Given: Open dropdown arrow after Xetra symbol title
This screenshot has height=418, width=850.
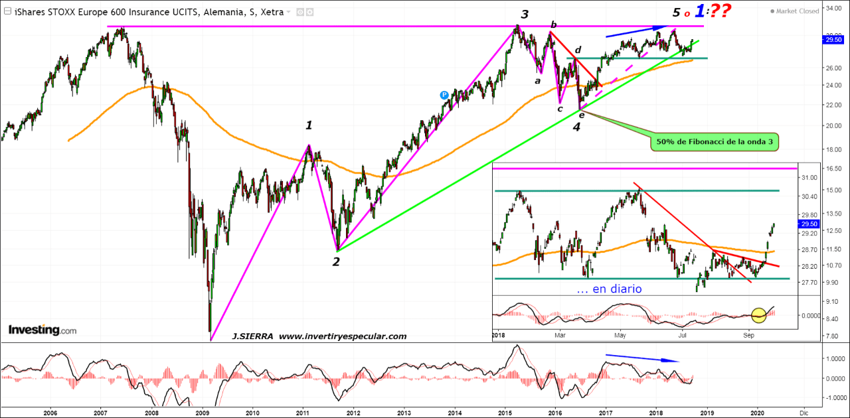Looking at the screenshot, I should 289,12.
